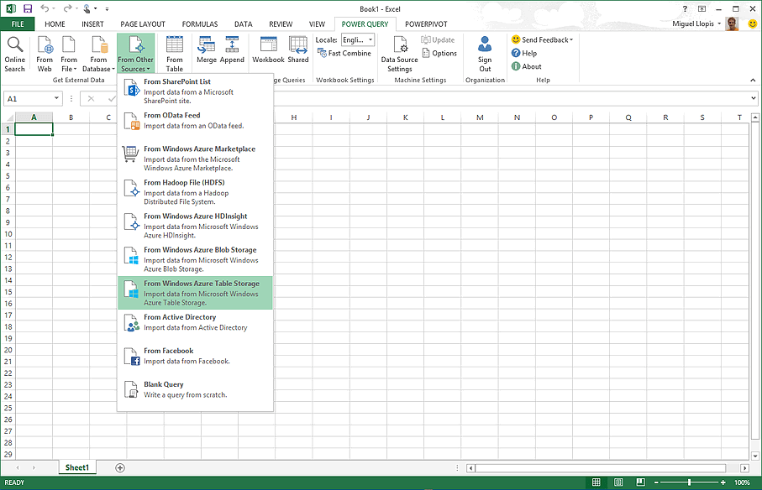Click the Update button
Viewport: 762px width, 490px height.
point(438,39)
